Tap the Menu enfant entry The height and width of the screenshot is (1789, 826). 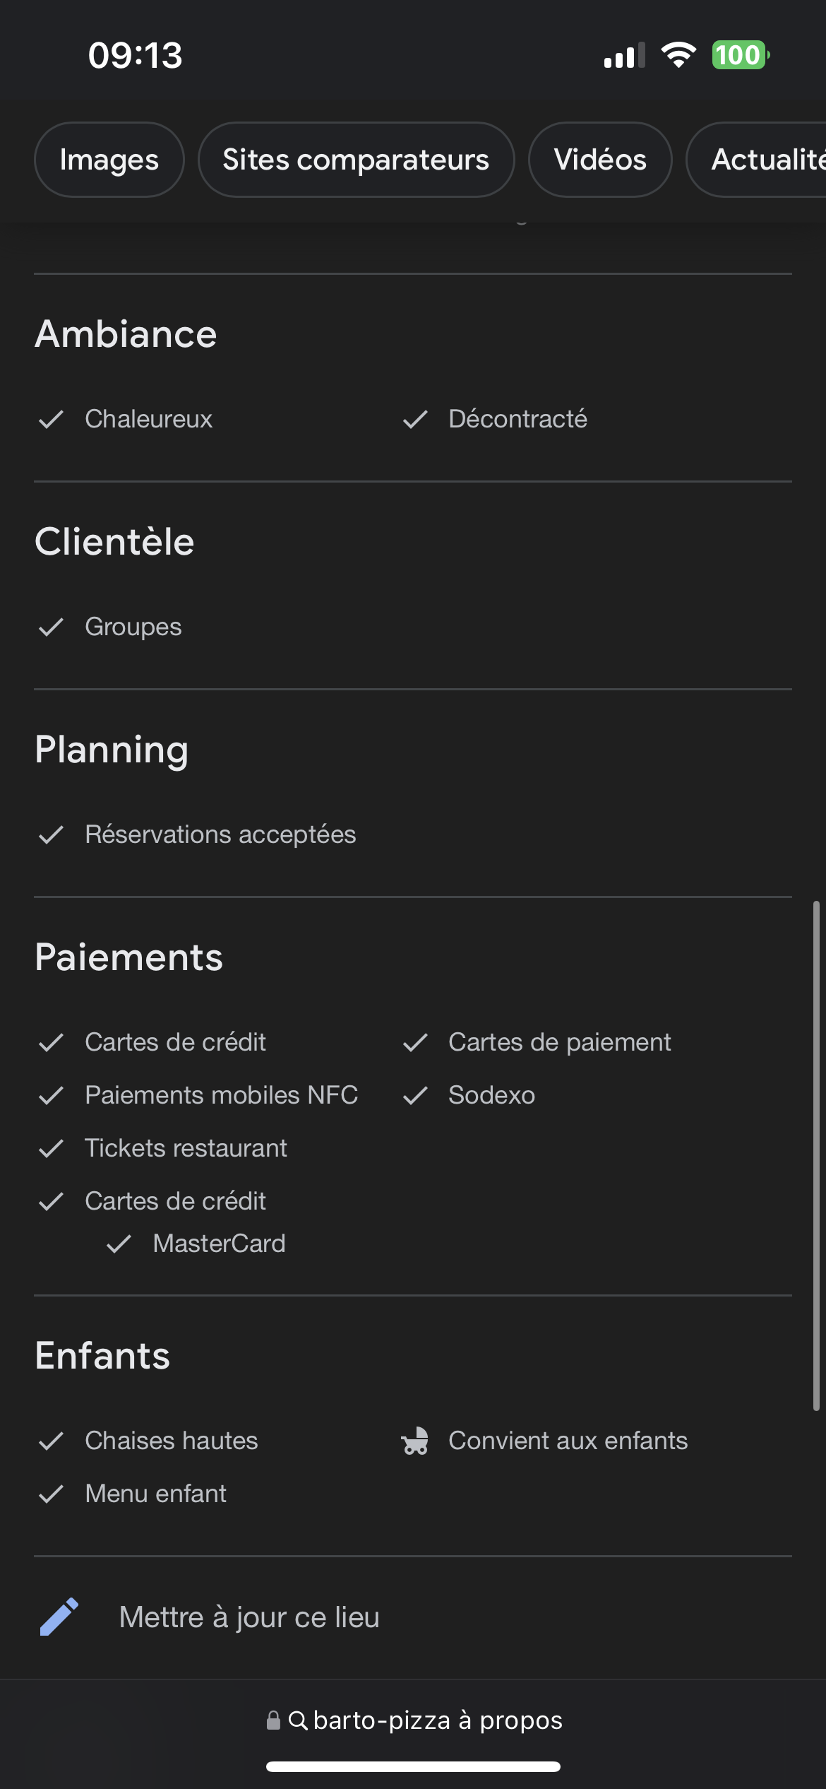coord(155,1494)
